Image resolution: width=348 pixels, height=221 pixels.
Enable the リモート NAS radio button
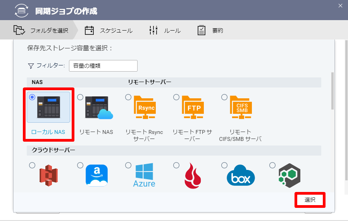pos(80,97)
